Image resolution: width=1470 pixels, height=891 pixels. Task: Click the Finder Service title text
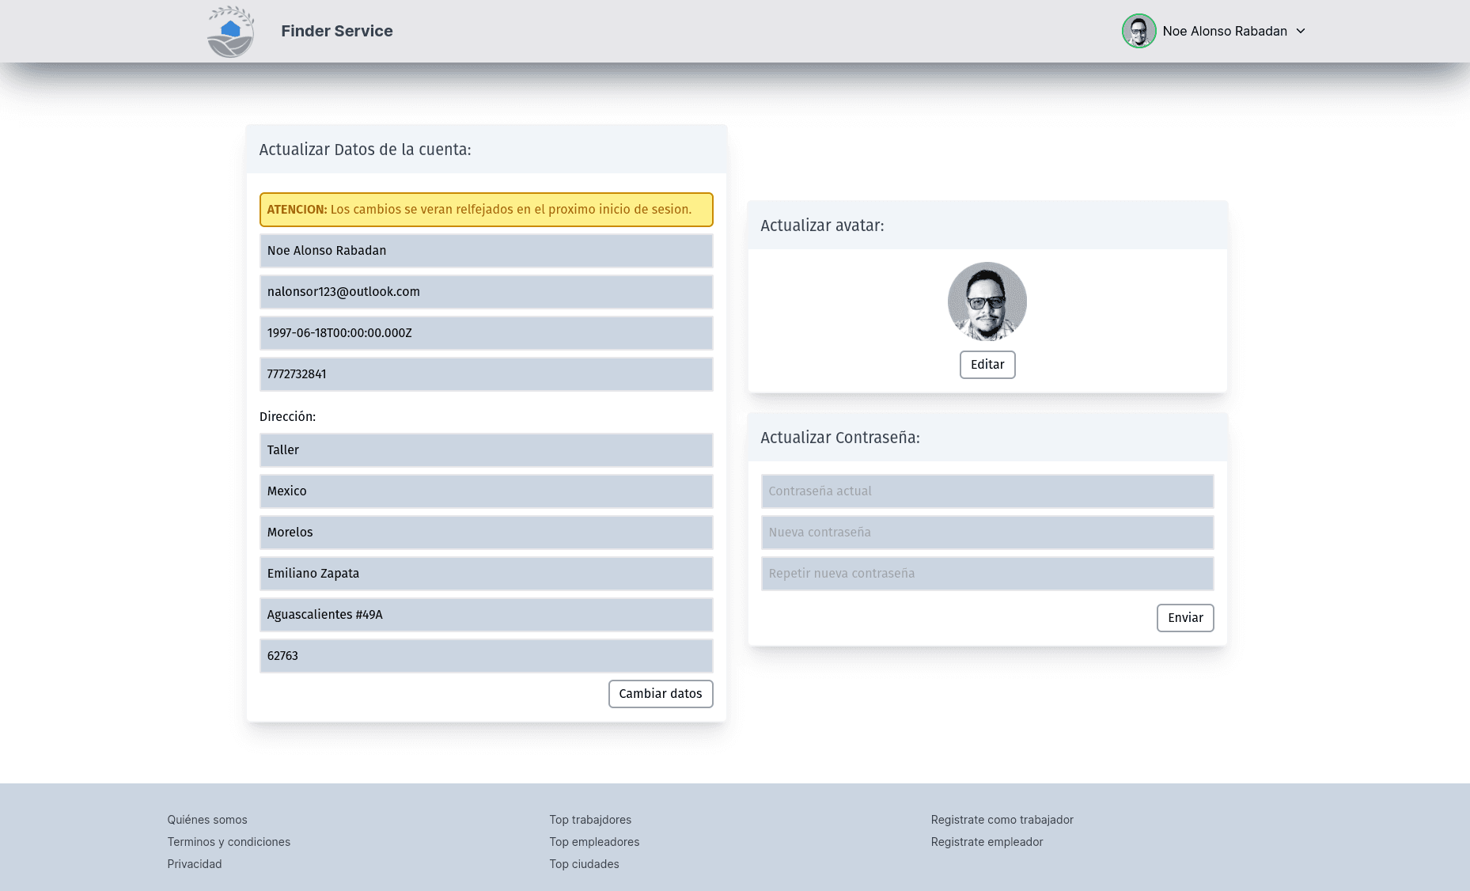337,31
